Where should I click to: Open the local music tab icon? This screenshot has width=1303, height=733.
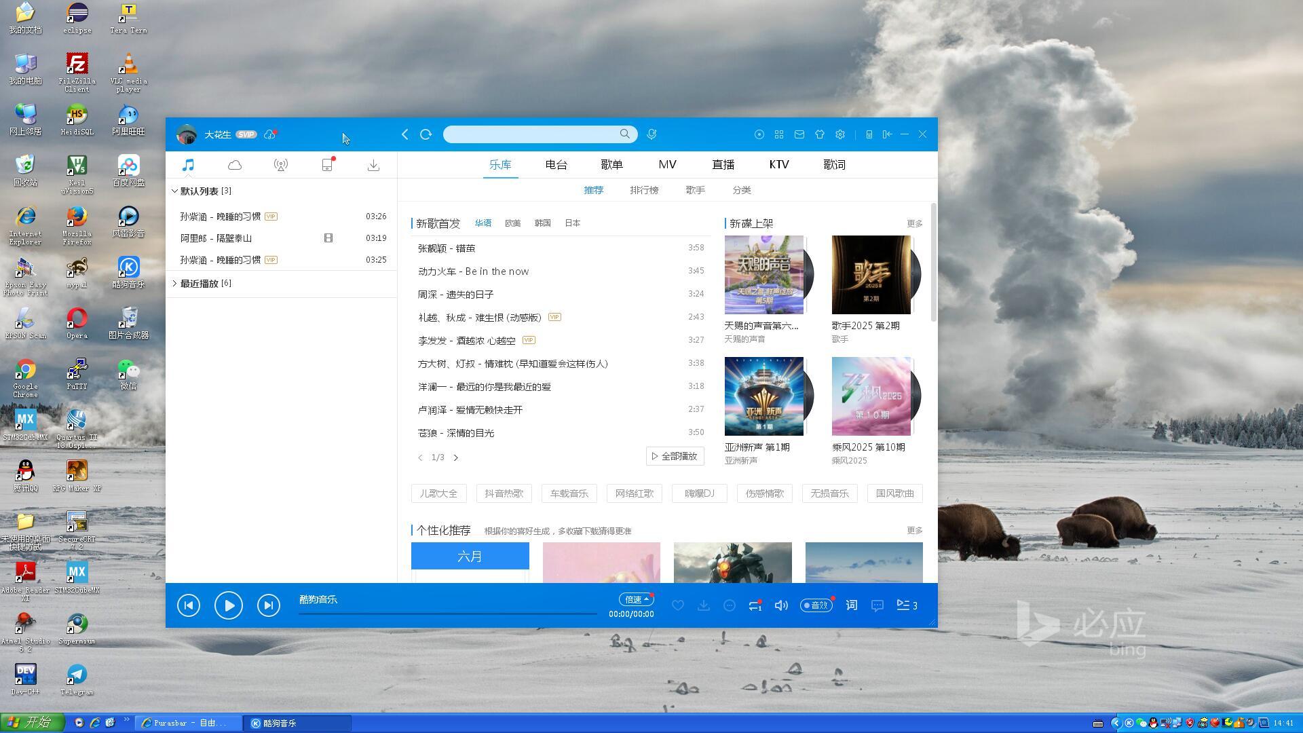tap(188, 165)
